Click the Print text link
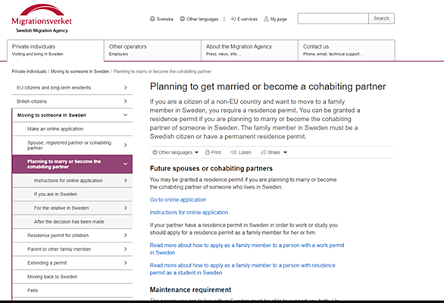 tap(216, 152)
